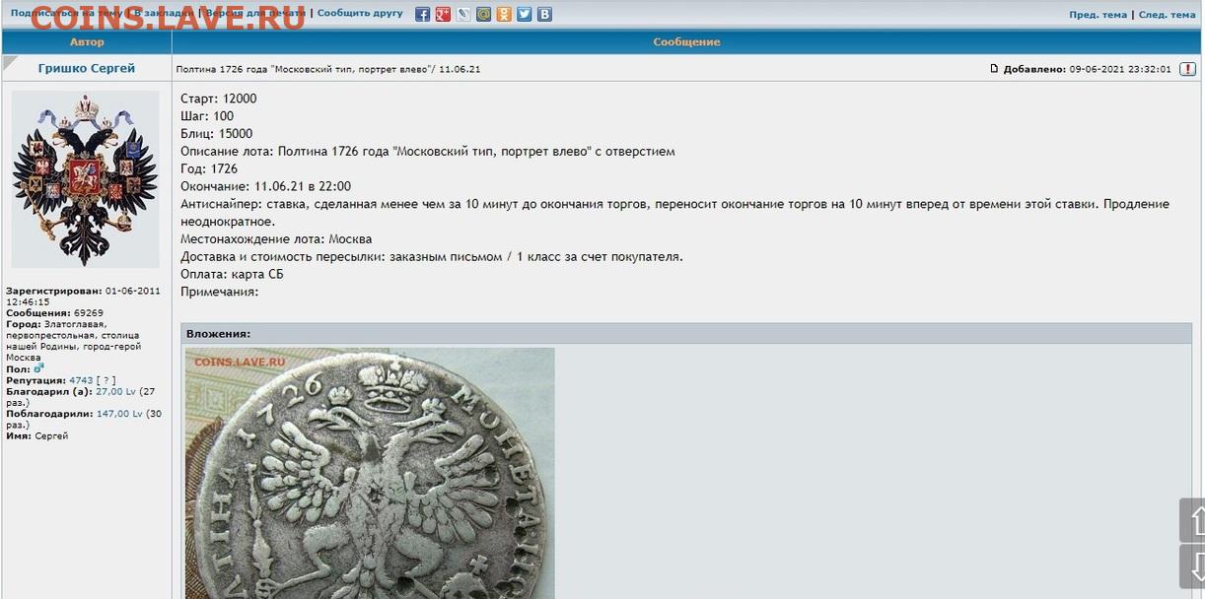Share topic on Google Plus
The image size is (1205, 599).
click(443, 14)
